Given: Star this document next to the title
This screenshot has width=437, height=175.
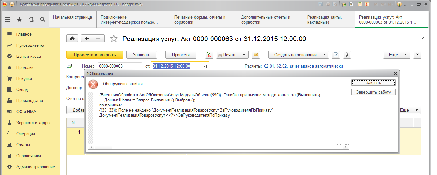Looking at the screenshot, I should [x=114, y=39].
